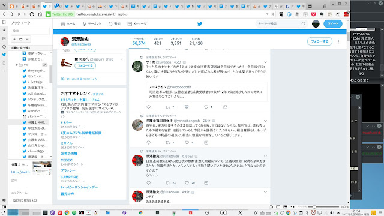Expand the サイ太 tweet options chevron

[x=265, y=62]
